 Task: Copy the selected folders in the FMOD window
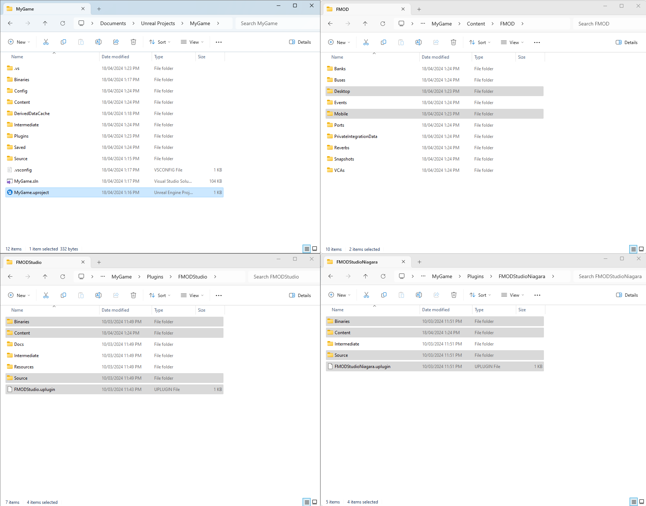pyautogui.click(x=384, y=42)
